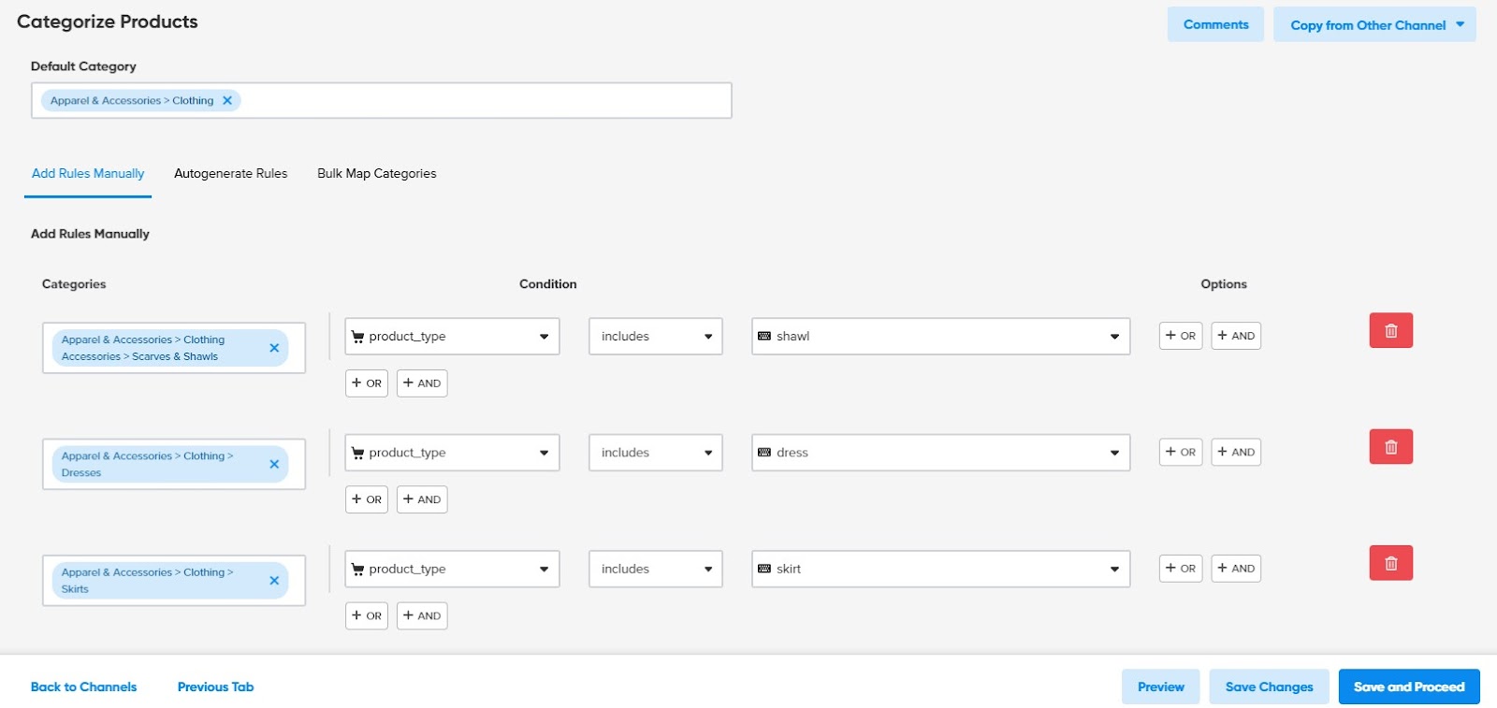The image size is (1497, 708).
Task: Delete the skirt rule with trash icon
Action: pyautogui.click(x=1390, y=563)
